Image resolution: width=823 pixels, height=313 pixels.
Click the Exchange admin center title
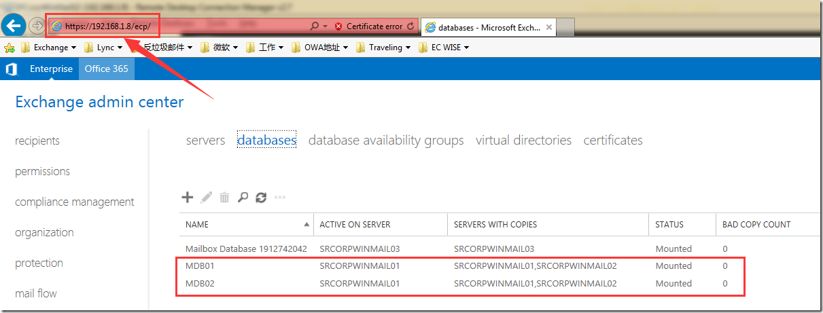99,103
